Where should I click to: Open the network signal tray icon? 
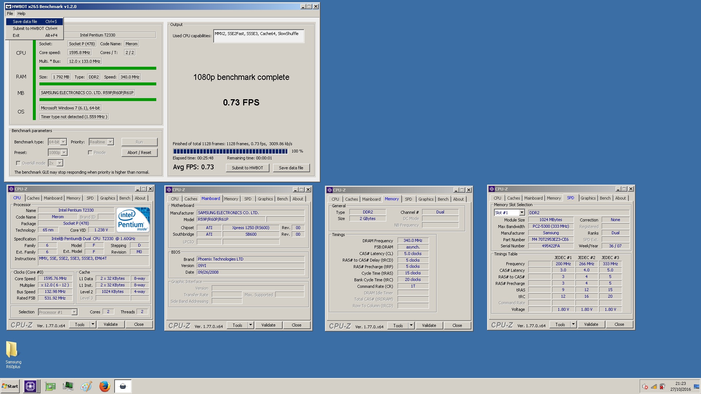654,387
